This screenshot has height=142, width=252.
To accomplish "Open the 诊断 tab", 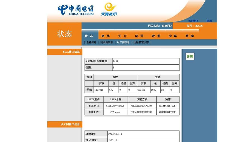I will (x=173, y=36).
